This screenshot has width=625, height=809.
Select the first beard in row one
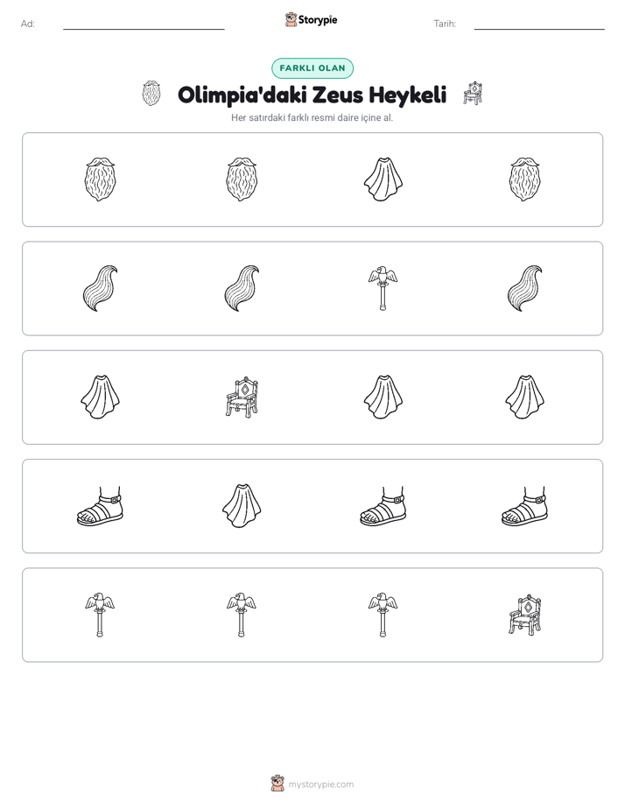pyautogui.click(x=100, y=179)
